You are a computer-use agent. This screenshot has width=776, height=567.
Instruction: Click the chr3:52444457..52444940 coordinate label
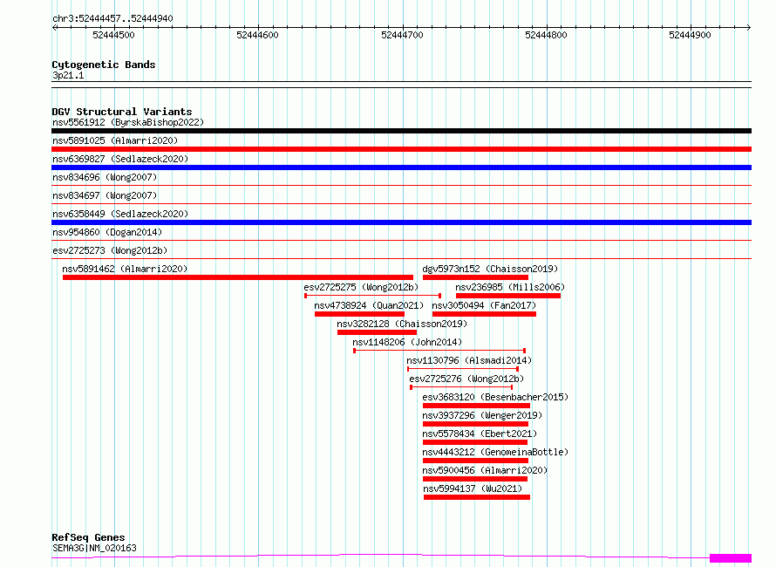(112, 19)
